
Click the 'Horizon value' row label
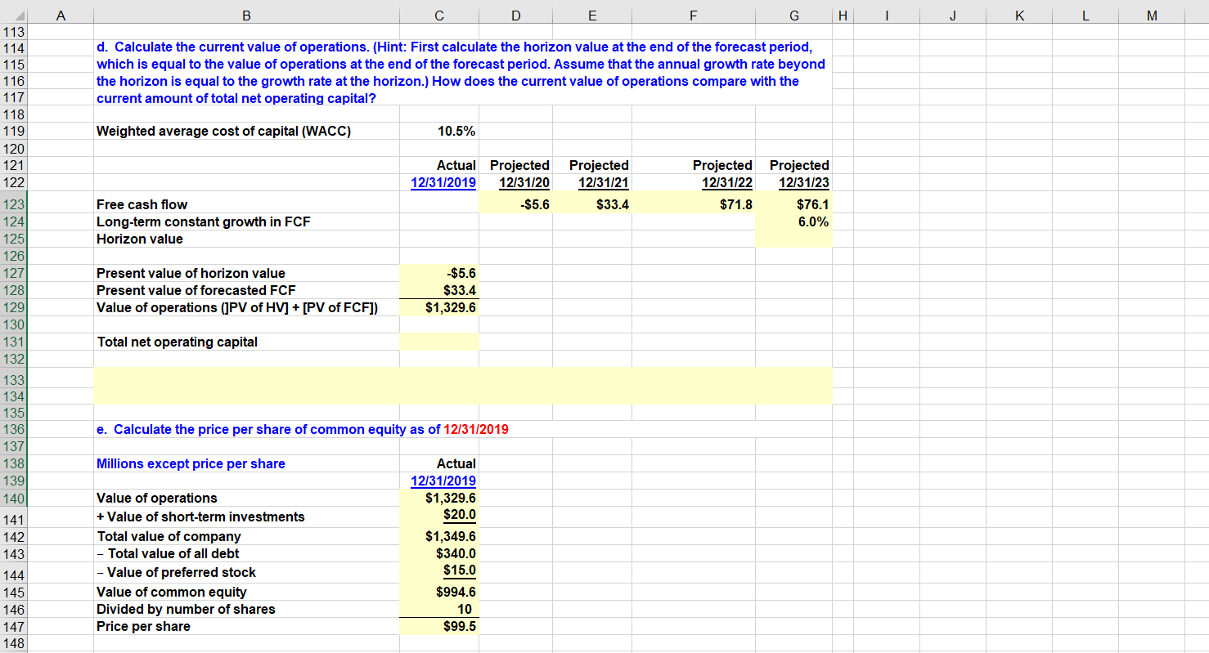(139, 239)
